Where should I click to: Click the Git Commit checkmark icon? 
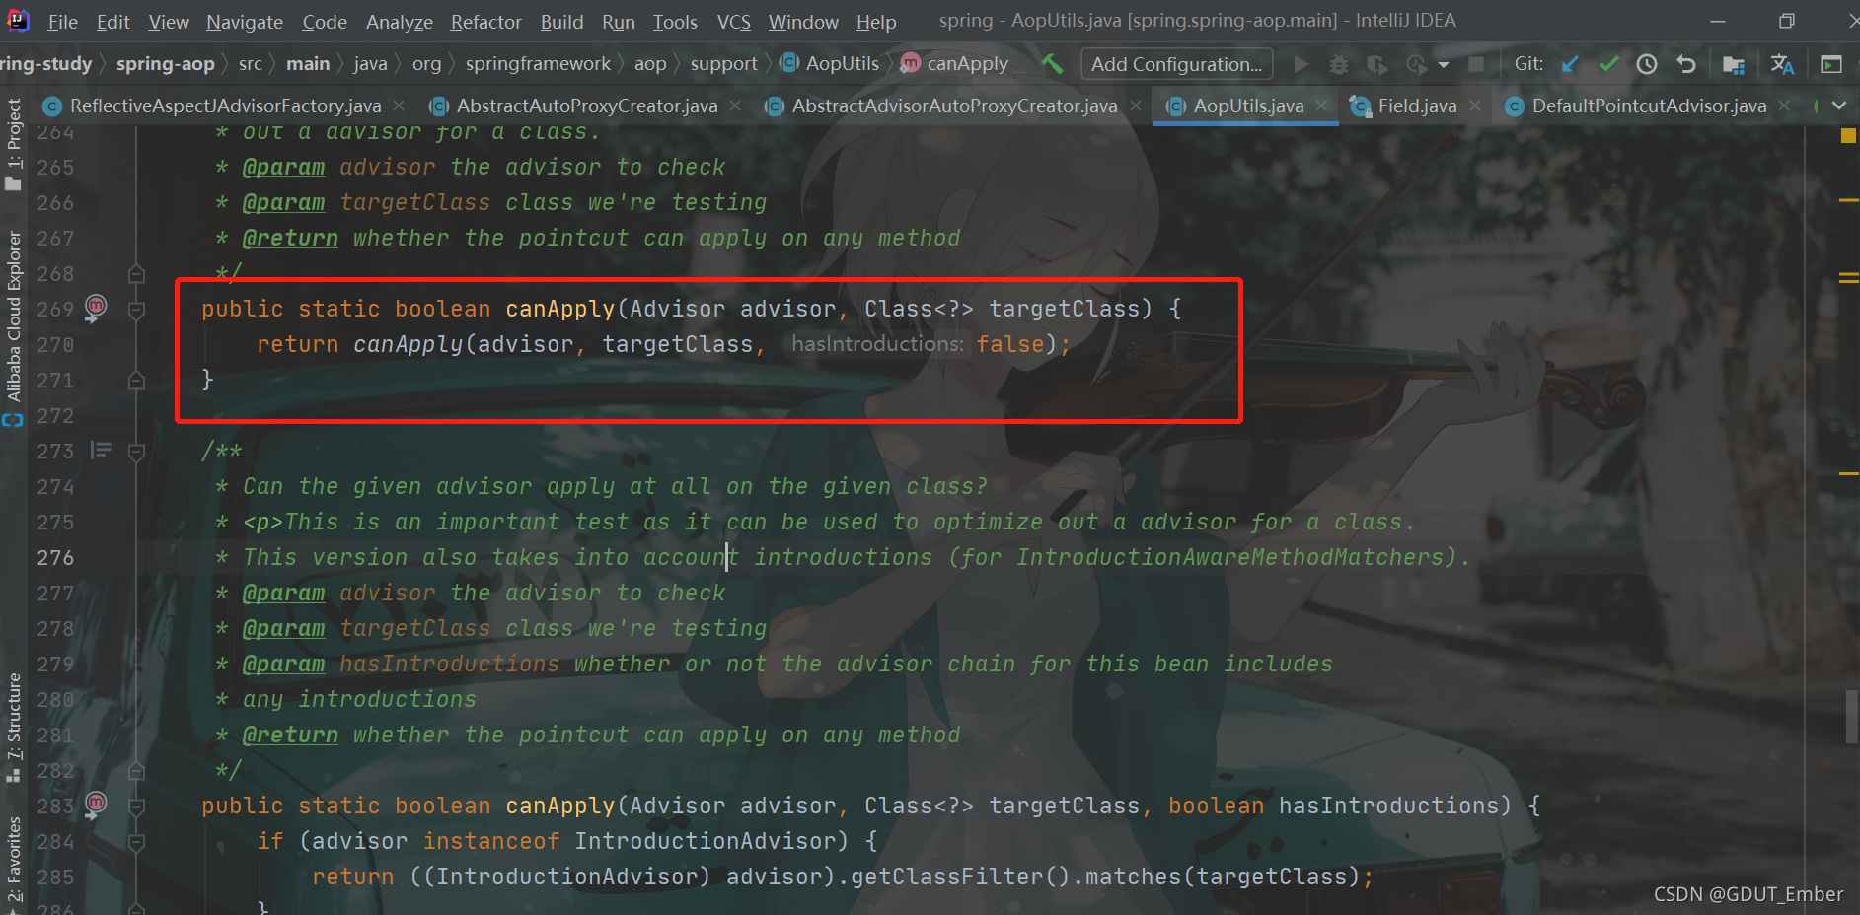click(1609, 64)
